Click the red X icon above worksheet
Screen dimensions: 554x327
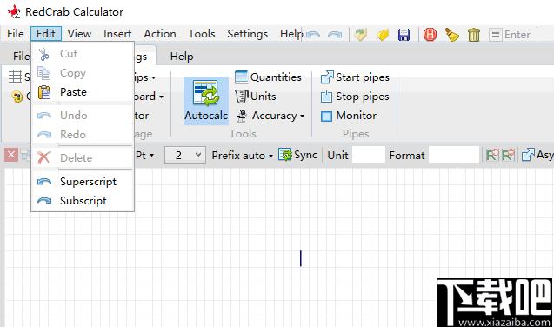coord(11,155)
